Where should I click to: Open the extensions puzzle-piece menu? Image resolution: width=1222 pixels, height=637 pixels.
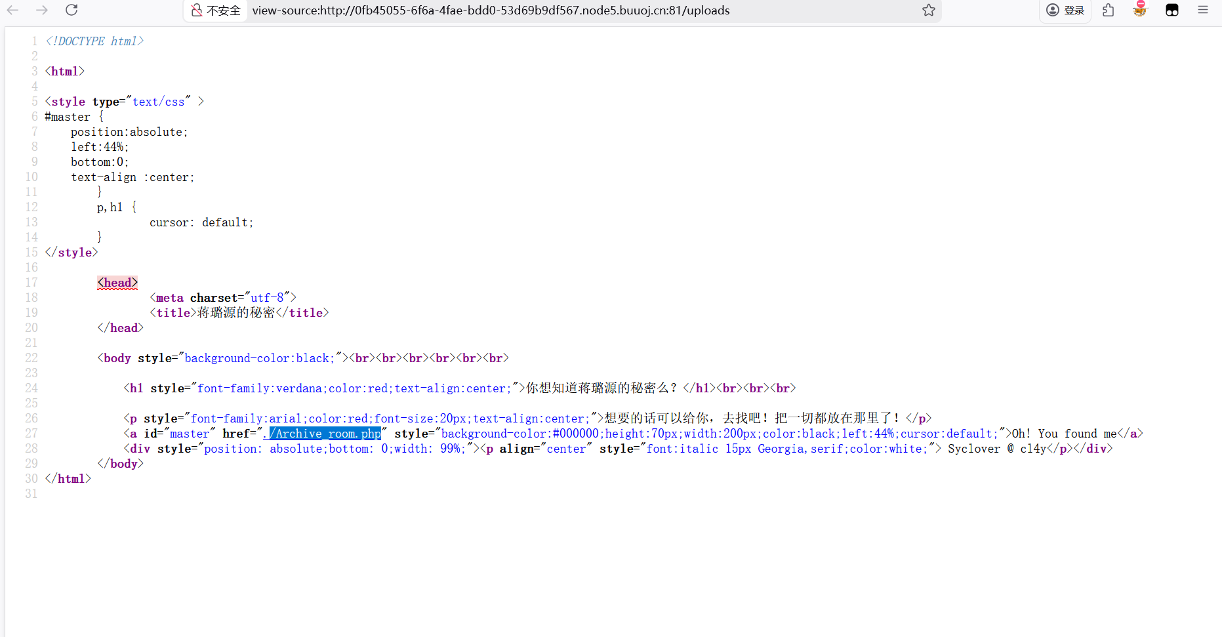[x=1109, y=10]
